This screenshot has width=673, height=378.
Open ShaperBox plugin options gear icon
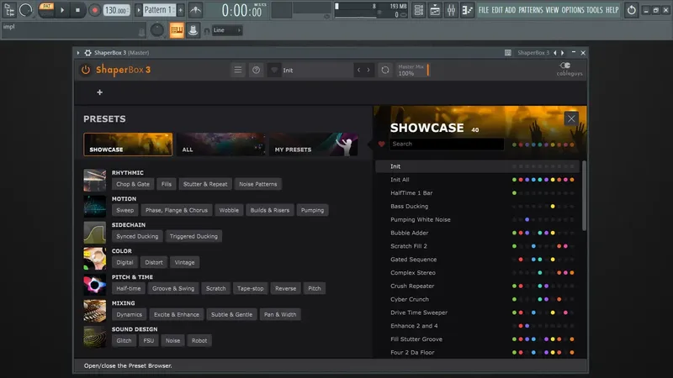pos(88,53)
